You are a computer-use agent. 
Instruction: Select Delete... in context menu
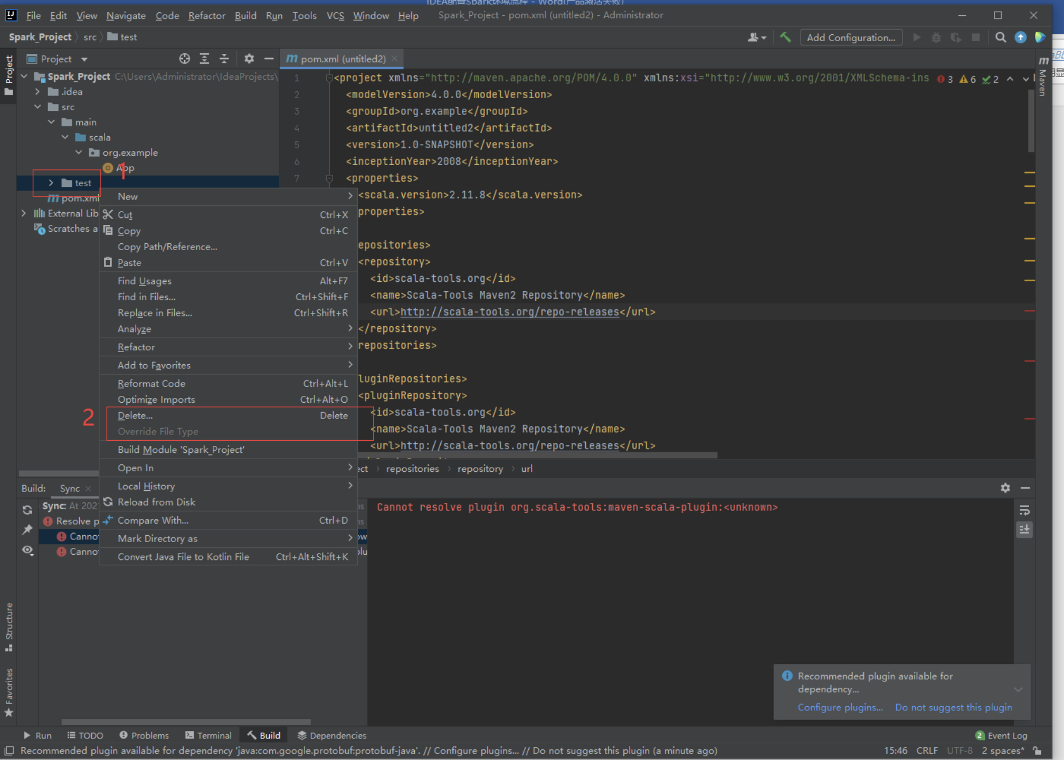point(135,415)
